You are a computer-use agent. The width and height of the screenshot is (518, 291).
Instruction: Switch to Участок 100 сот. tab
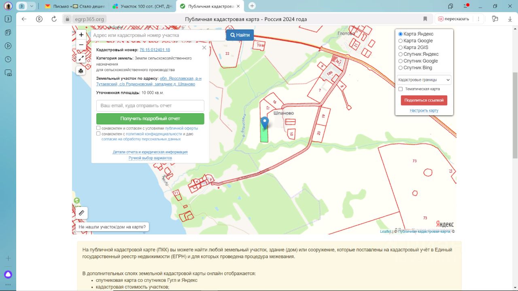pyautogui.click(x=142, y=6)
